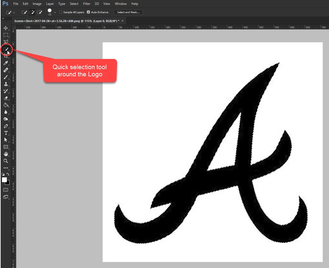The height and width of the screenshot is (268, 329).
Task: Change the screen mode
Action: tap(6, 197)
